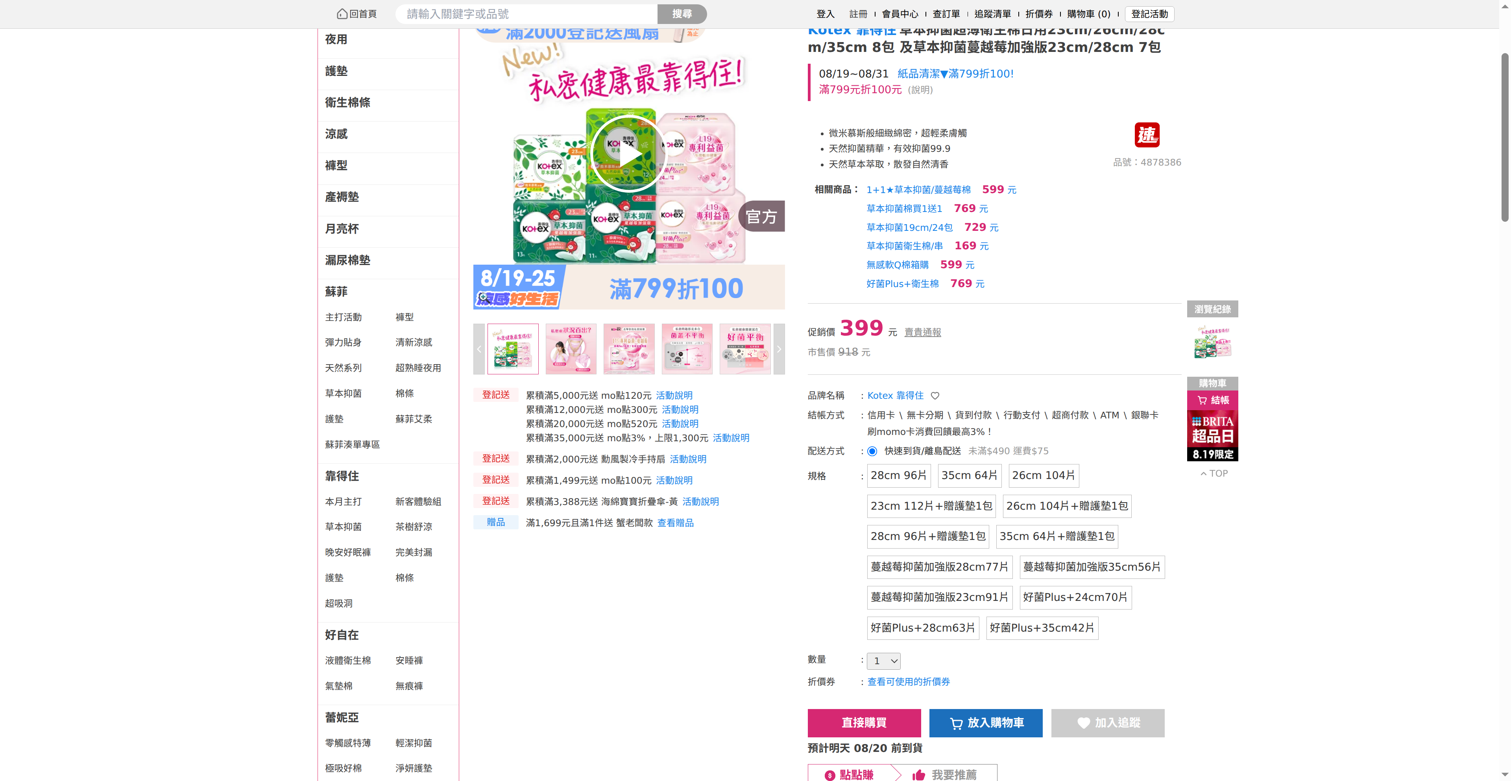Click the 好菌平衡 thumbnail image
This screenshot has width=1511, height=781.
click(x=745, y=349)
